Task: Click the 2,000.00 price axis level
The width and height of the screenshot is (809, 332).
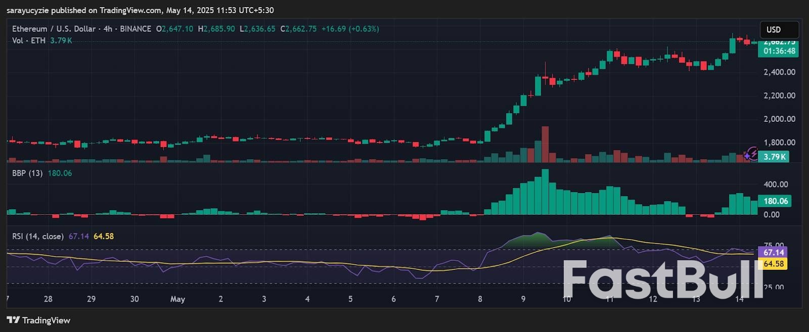Action: point(779,119)
